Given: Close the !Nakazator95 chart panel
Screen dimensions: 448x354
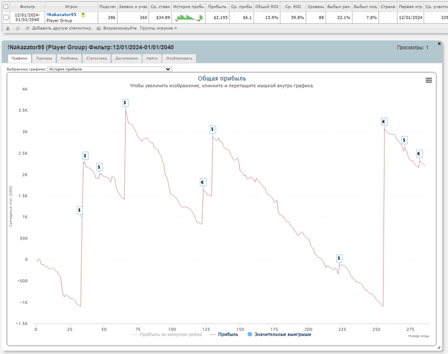Looking at the screenshot, I should click(439, 44).
